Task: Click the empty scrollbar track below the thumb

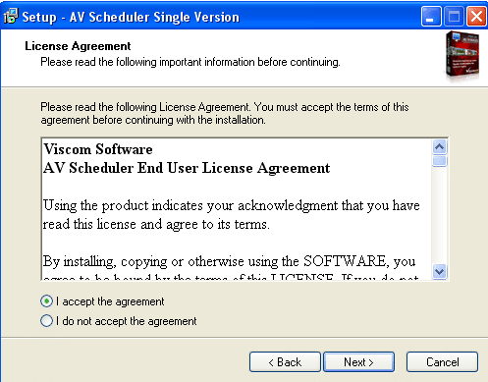Action: tap(439, 215)
